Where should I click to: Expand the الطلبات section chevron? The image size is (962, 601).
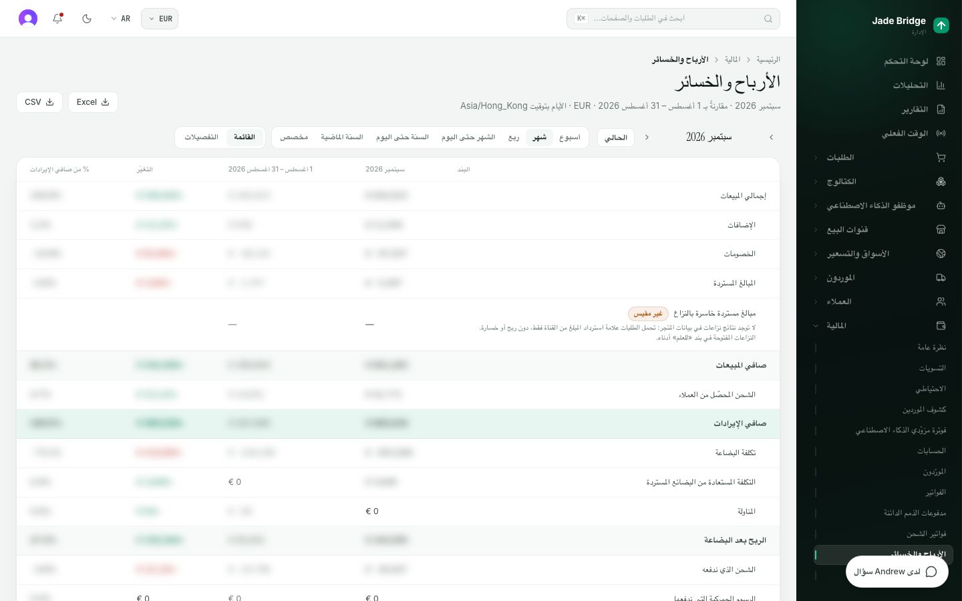[816, 158]
